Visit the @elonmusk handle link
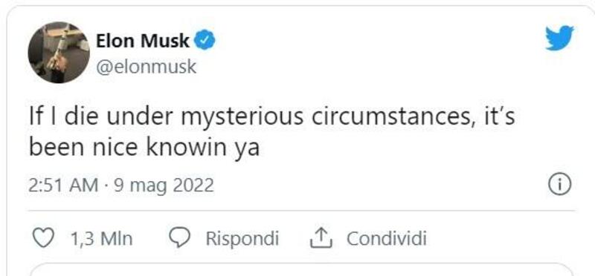This screenshot has height=276, width=595. [x=147, y=67]
